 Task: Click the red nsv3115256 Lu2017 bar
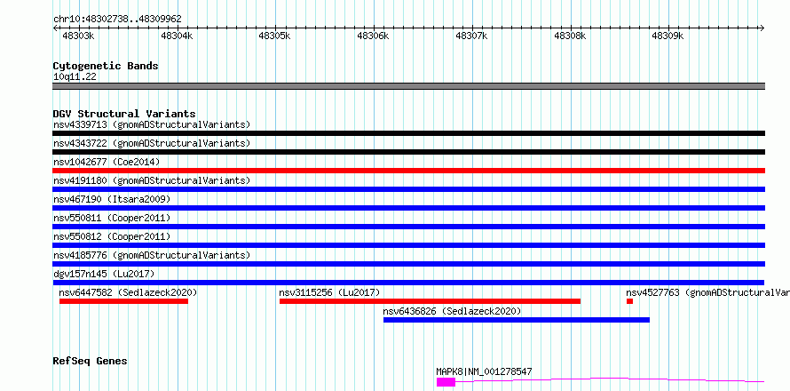pyautogui.click(x=430, y=301)
